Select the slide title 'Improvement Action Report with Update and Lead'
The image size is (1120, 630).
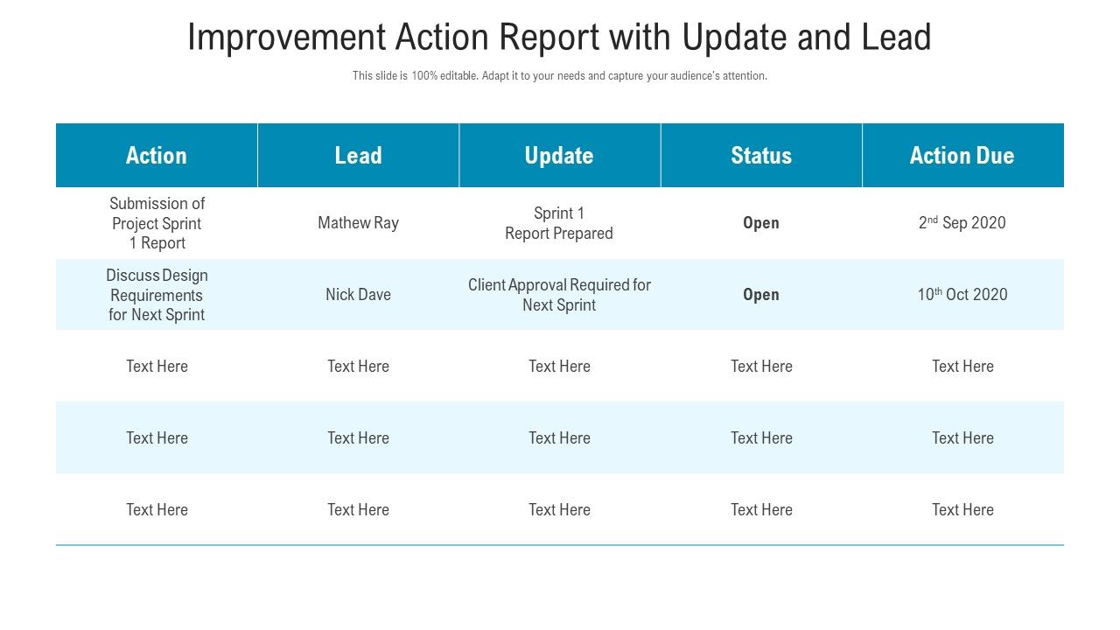coord(560,38)
